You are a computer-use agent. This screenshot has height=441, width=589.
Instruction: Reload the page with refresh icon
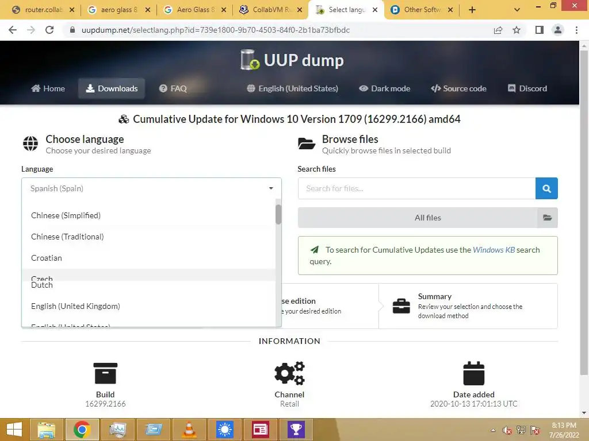tap(49, 30)
